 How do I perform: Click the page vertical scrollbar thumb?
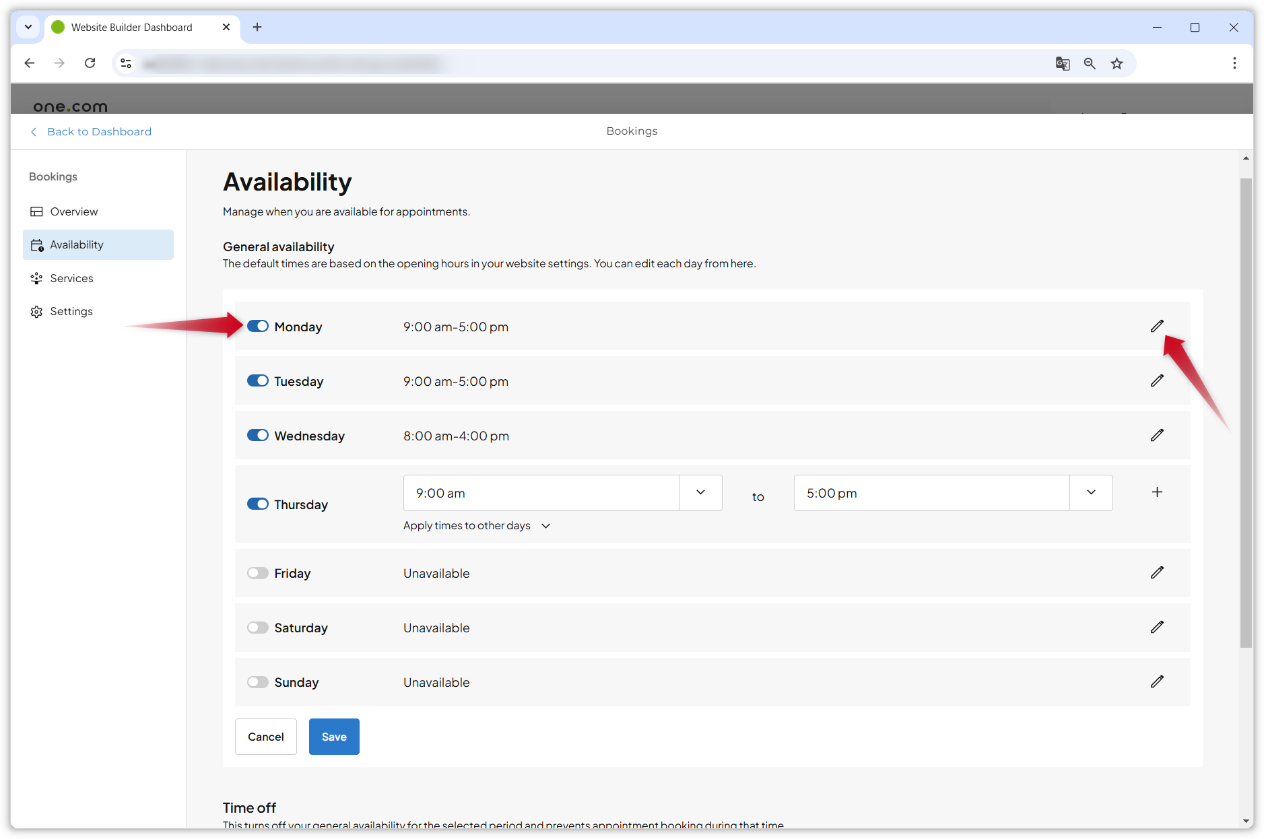pos(1246,412)
